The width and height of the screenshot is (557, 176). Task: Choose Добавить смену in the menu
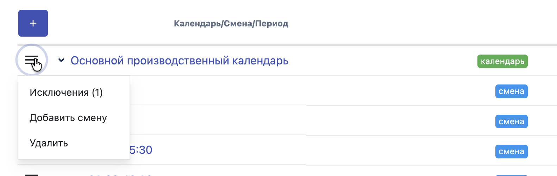tap(68, 118)
